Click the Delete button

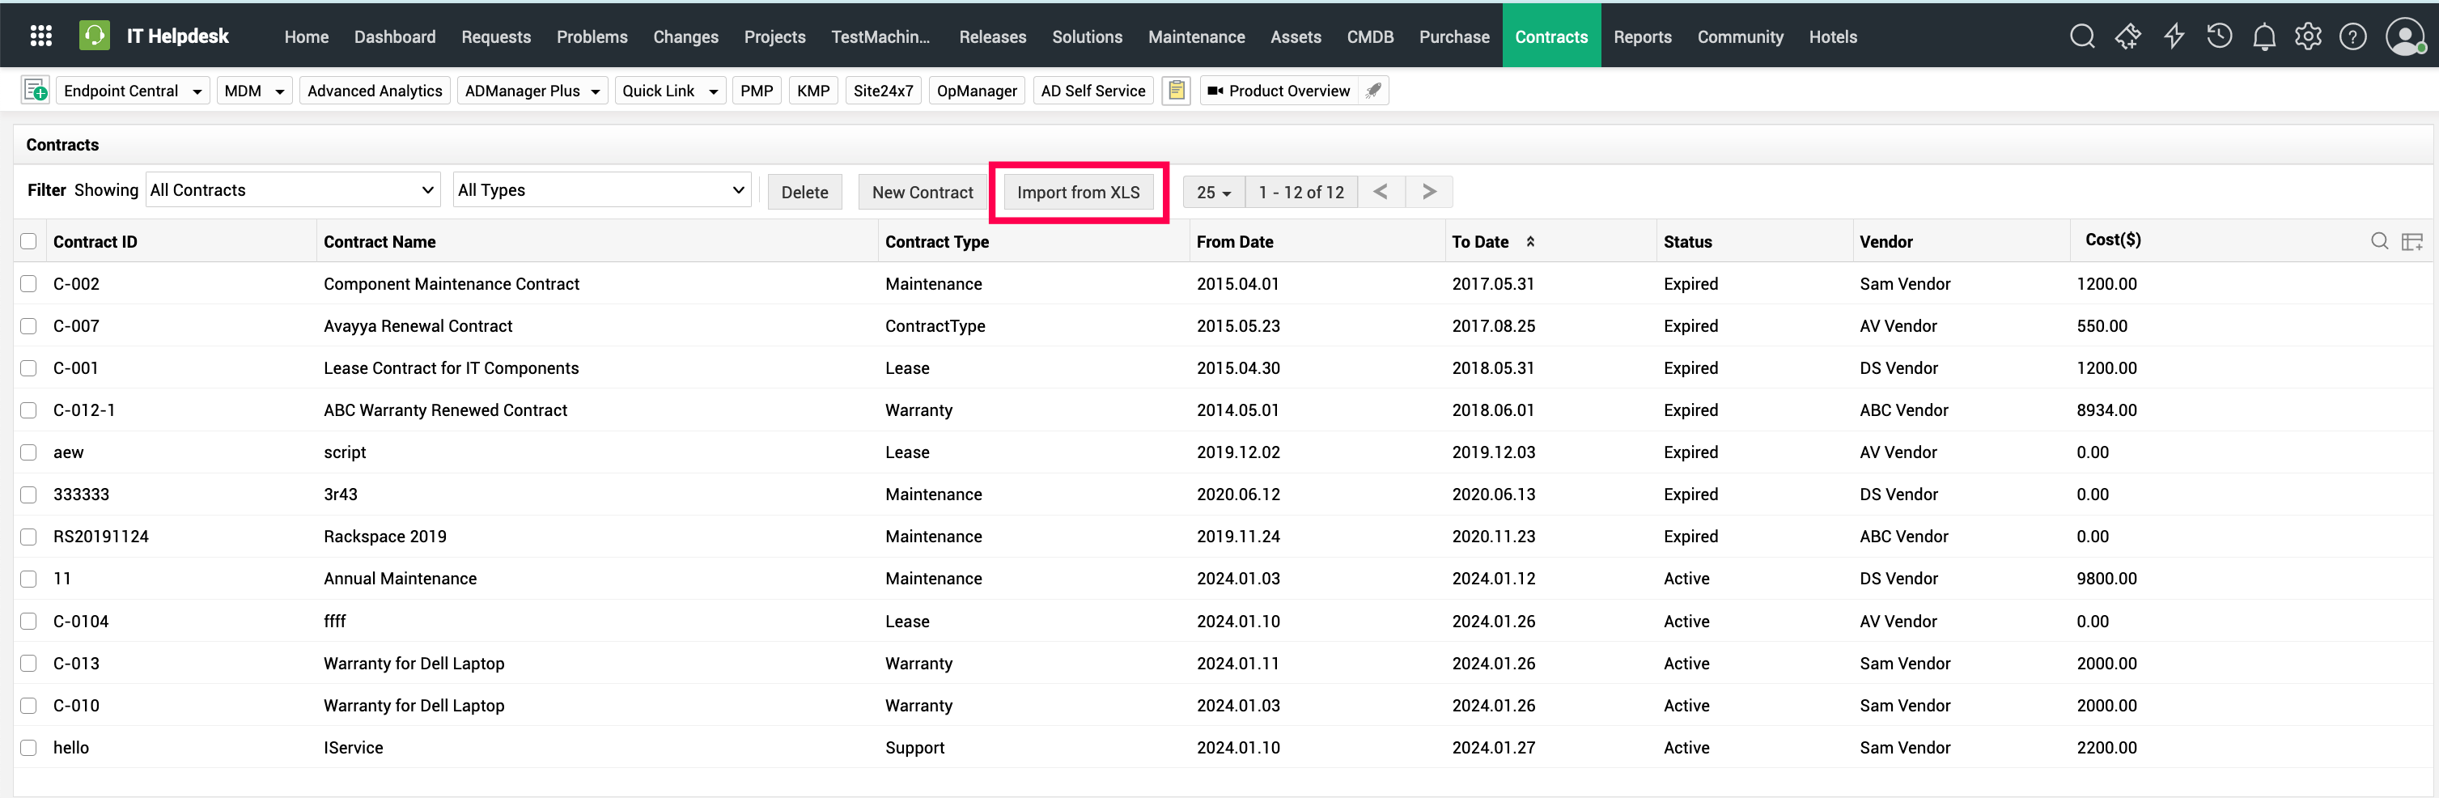804,191
